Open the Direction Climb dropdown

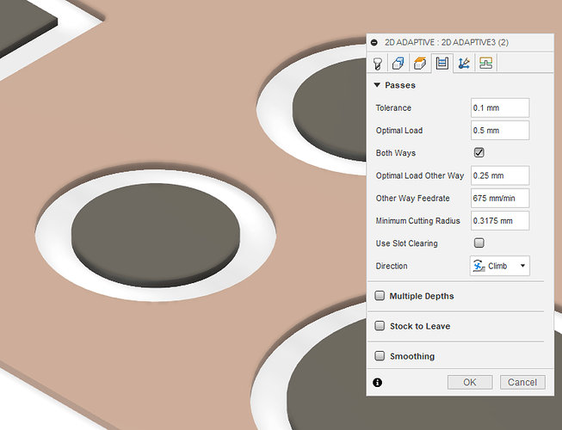(500, 266)
